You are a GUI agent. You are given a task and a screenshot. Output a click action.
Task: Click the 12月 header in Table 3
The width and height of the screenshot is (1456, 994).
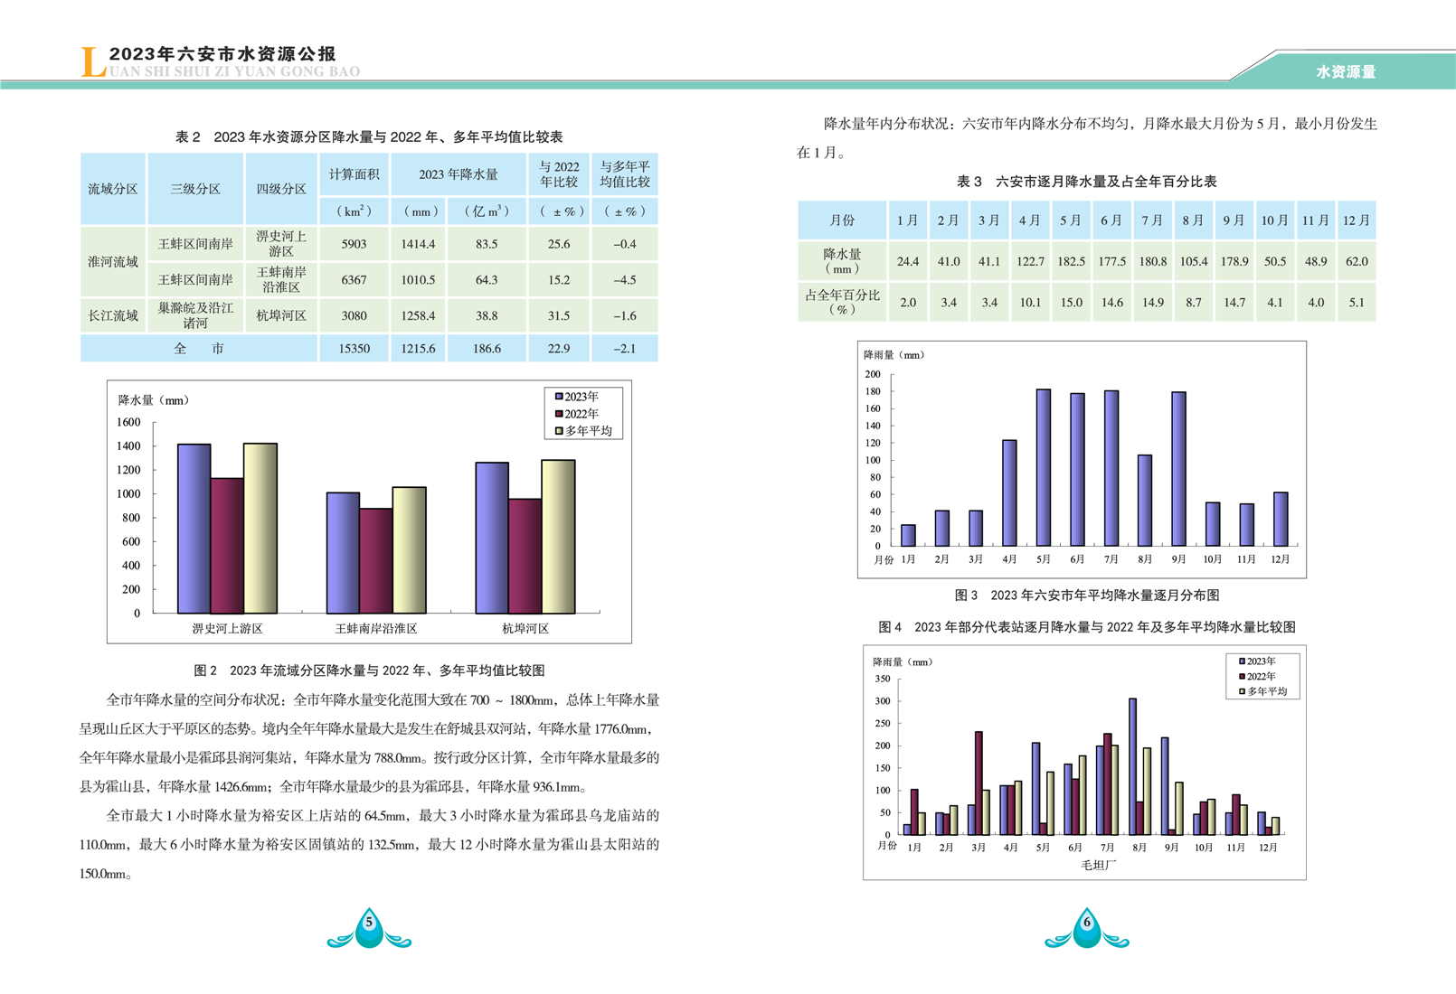1357,220
